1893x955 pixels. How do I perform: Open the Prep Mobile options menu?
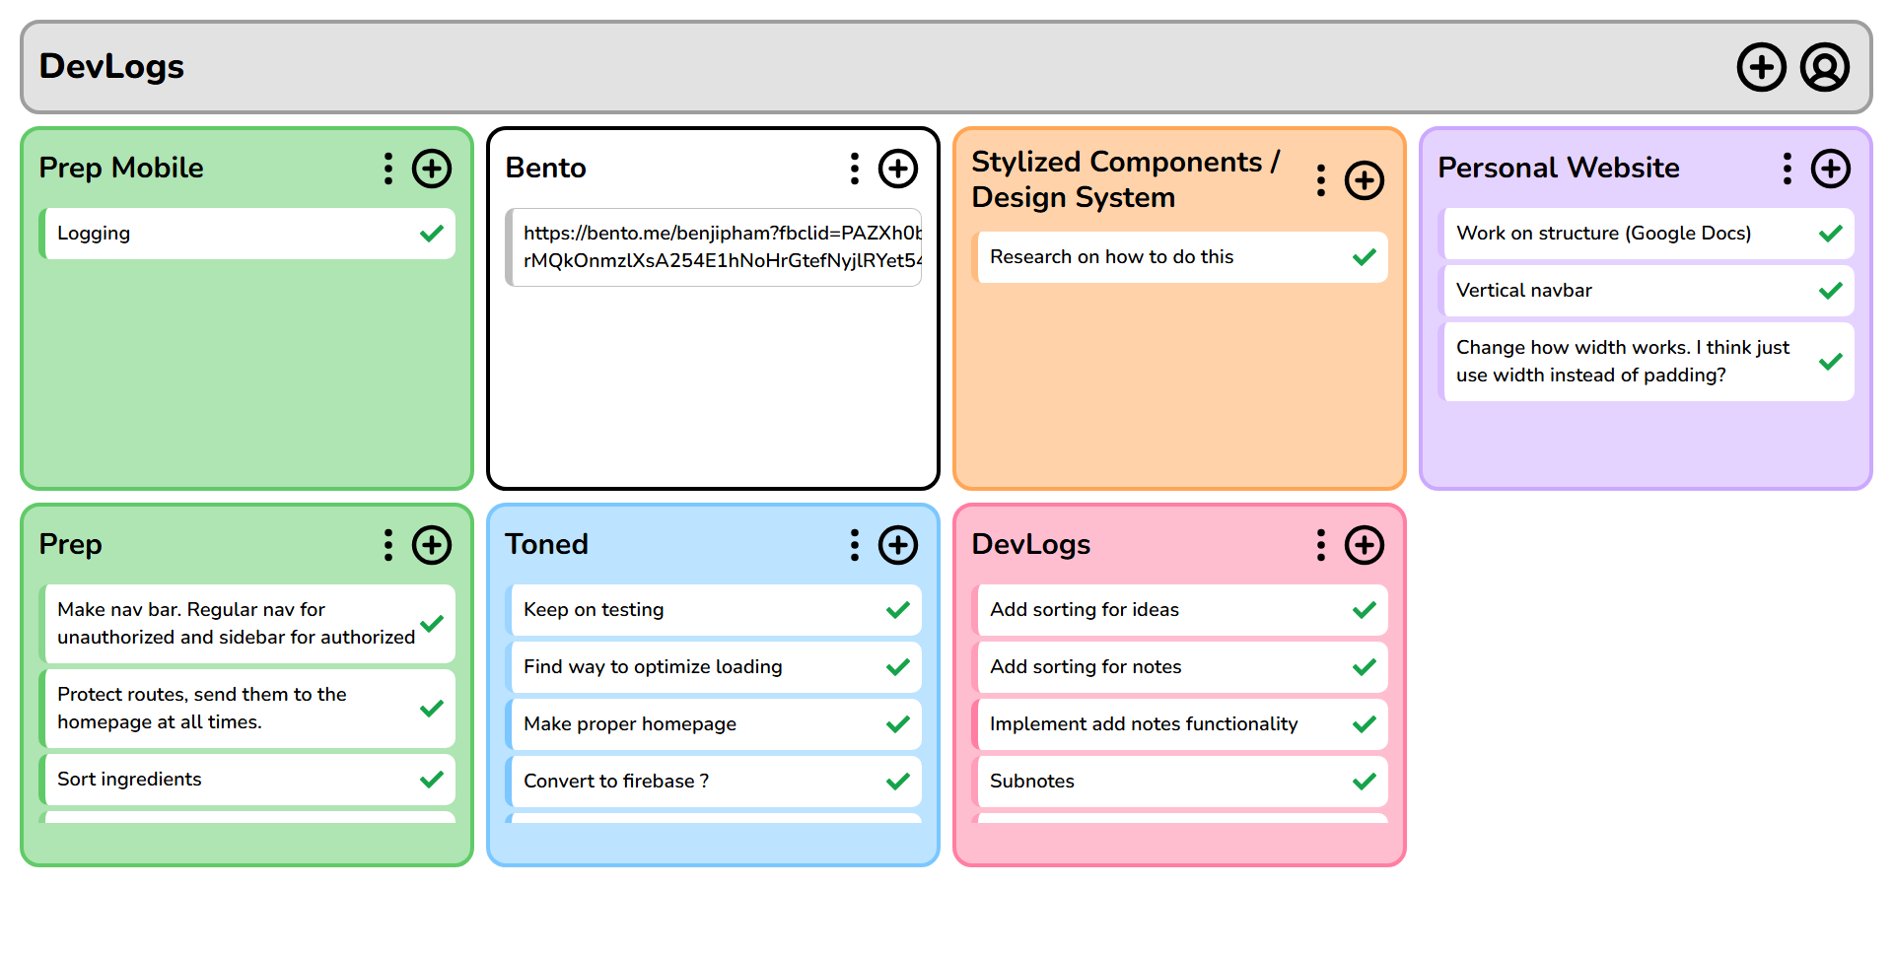(387, 169)
